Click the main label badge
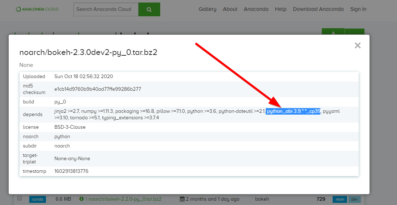The height and width of the screenshot is (205, 397). tap(340, 199)
